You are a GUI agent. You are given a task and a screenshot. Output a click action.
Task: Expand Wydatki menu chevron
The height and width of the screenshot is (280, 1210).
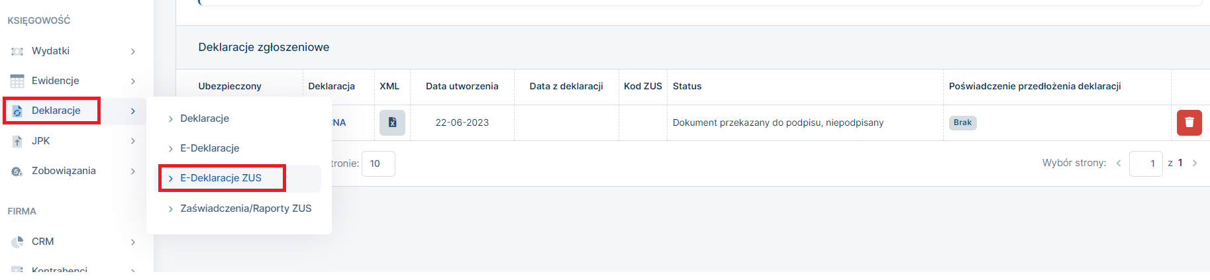point(133,52)
